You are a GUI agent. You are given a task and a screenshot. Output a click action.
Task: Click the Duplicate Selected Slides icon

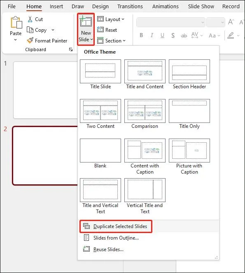[x=86, y=226]
